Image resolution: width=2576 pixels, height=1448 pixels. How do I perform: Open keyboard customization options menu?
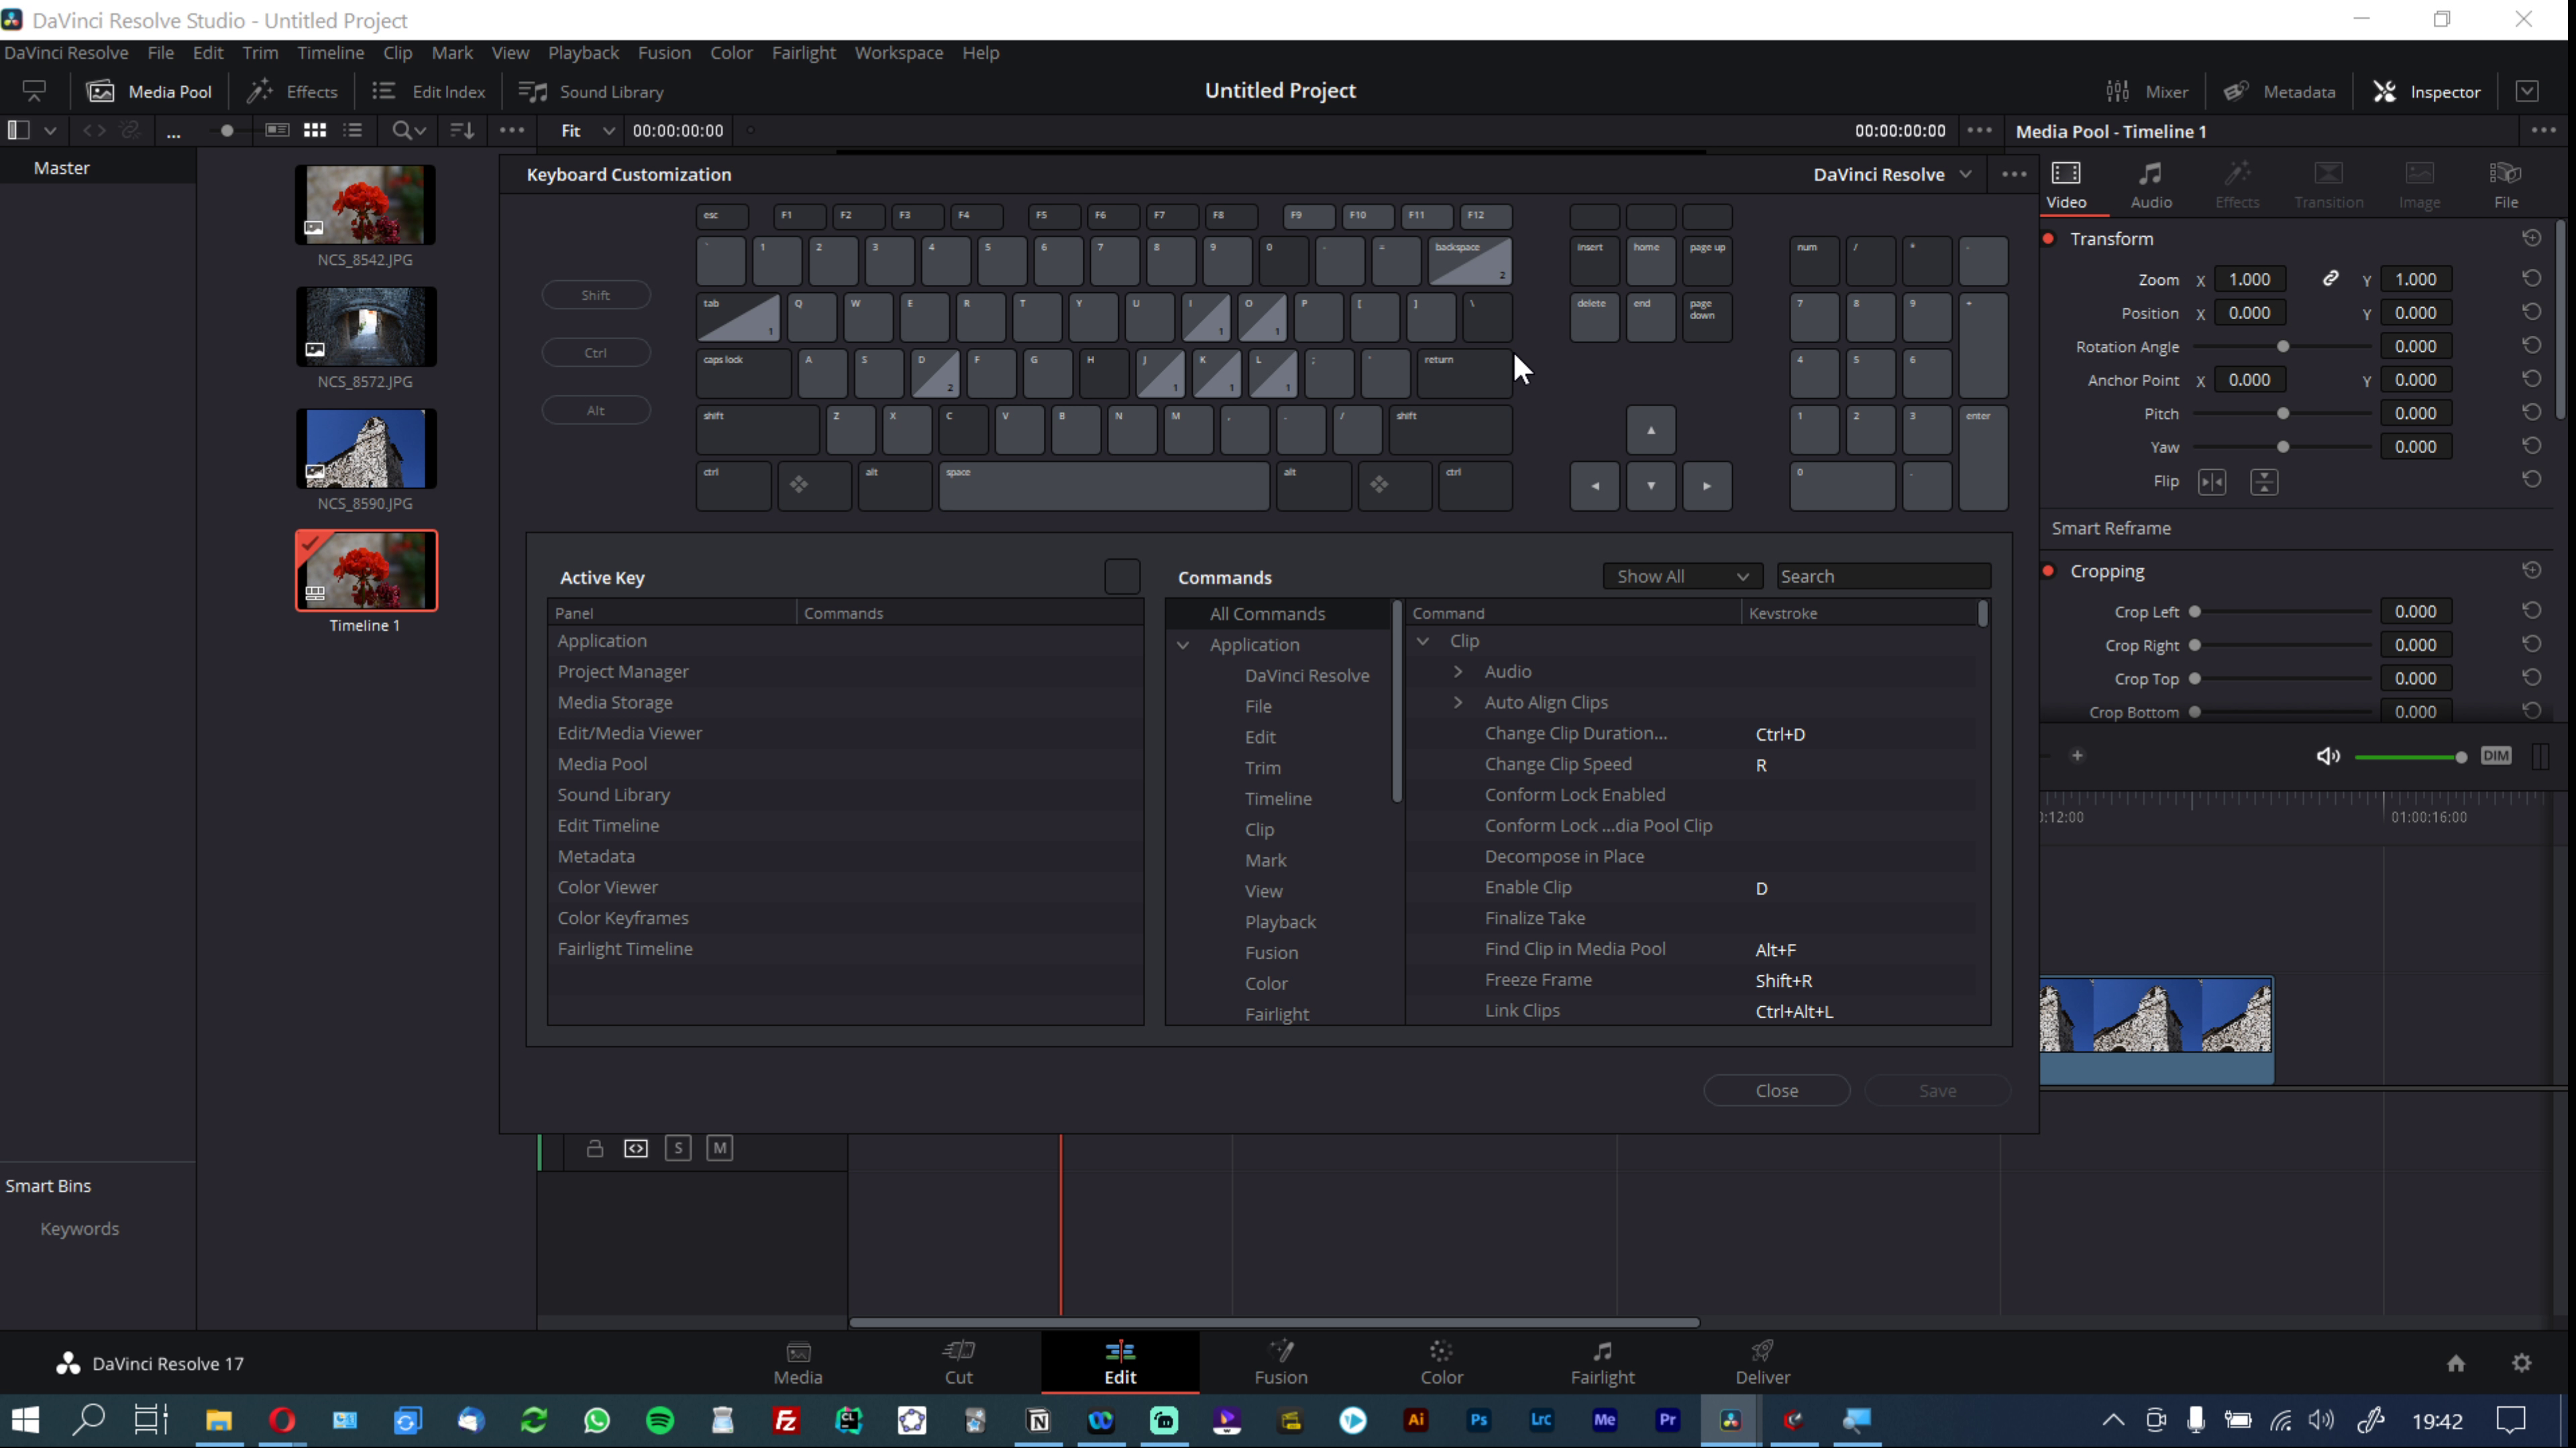tap(2014, 174)
